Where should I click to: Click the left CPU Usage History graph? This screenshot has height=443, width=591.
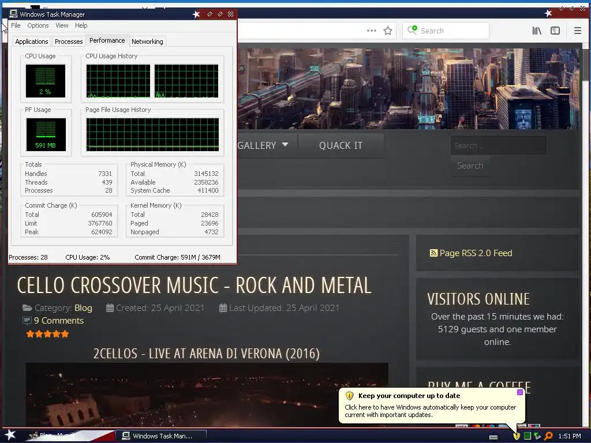coord(118,81)
